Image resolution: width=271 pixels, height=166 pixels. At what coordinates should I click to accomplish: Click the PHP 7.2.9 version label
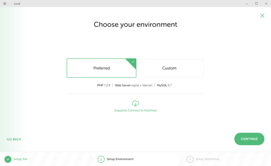click(x=104, y=85)
